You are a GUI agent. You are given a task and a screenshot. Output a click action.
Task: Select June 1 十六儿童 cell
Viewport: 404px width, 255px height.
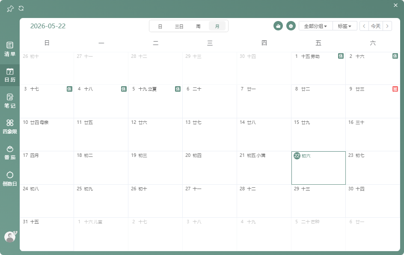point(101,234)
